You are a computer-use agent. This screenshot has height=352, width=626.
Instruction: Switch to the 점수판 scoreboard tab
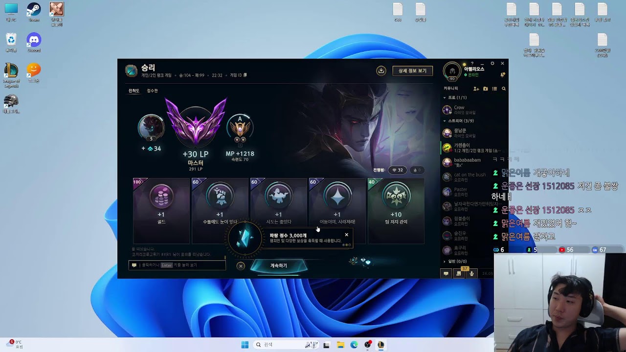[152, 91]
